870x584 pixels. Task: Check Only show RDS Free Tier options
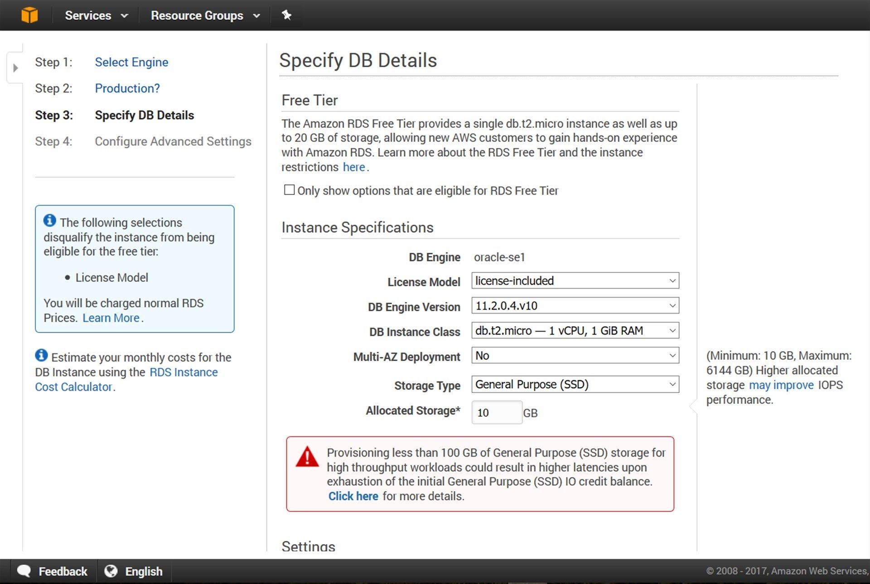point(289,190)
